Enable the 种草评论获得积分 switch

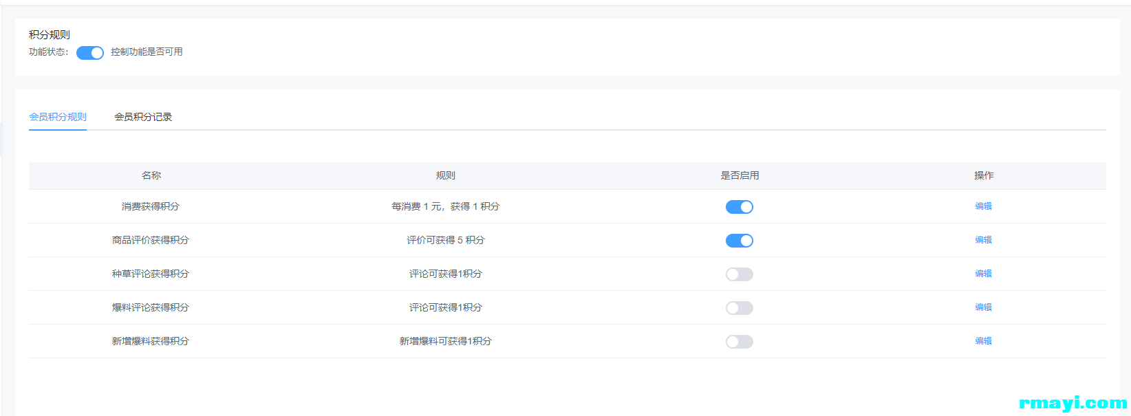pyautogui.click(x=739, y=274)
